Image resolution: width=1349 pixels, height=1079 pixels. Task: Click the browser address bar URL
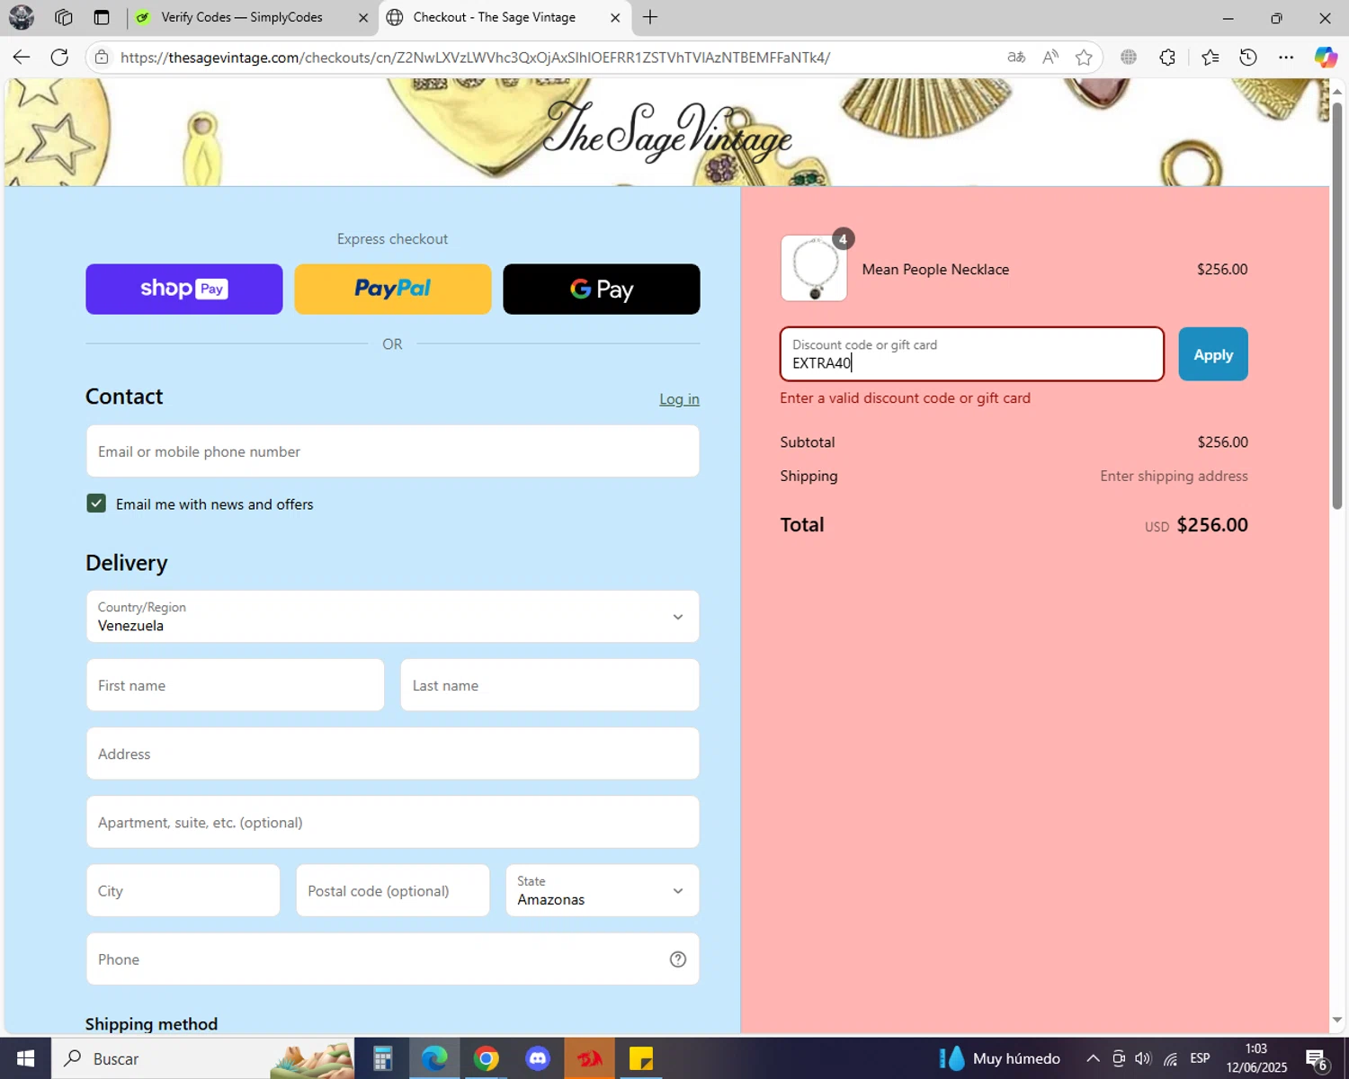(x=475, y=58)
